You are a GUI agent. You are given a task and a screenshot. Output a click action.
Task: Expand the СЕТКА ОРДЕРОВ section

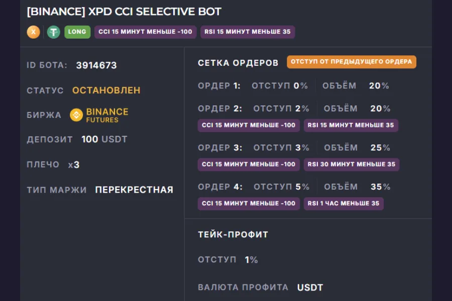[238, 62]
